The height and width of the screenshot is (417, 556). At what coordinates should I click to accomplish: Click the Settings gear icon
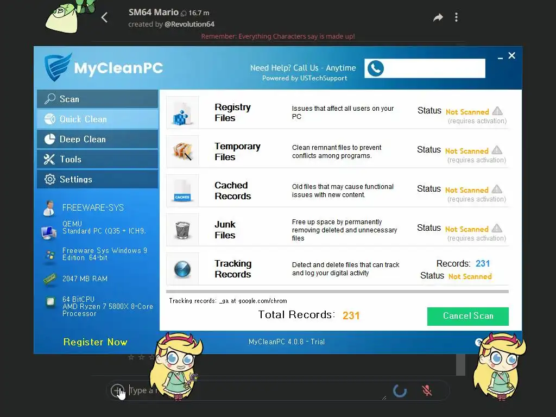pos(49,179)
